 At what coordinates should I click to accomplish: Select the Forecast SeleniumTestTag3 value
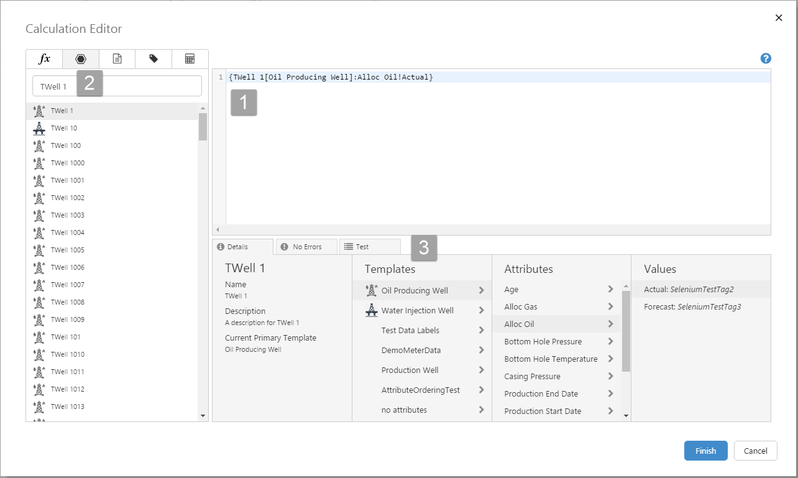pos(692,306)
